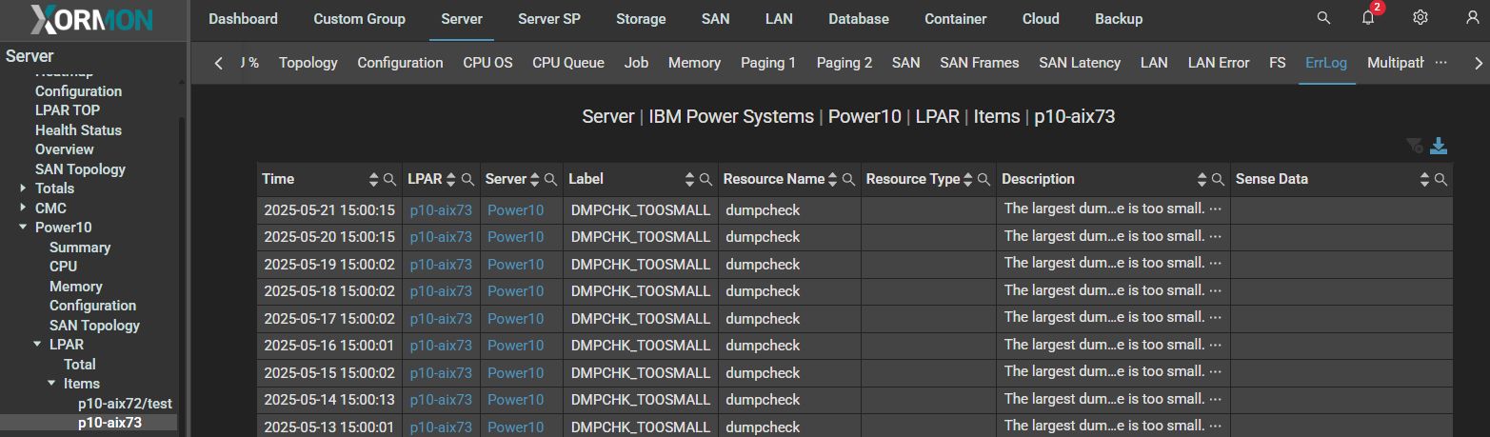The height and width of the screenshot is (437, 1490).
Task: Switch to the LAN Error tab
Action: tap(1219, 63)
